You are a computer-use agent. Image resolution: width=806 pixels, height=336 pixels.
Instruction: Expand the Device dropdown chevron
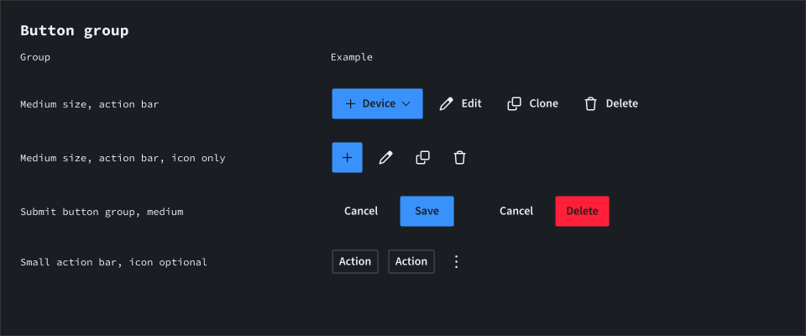406,104
